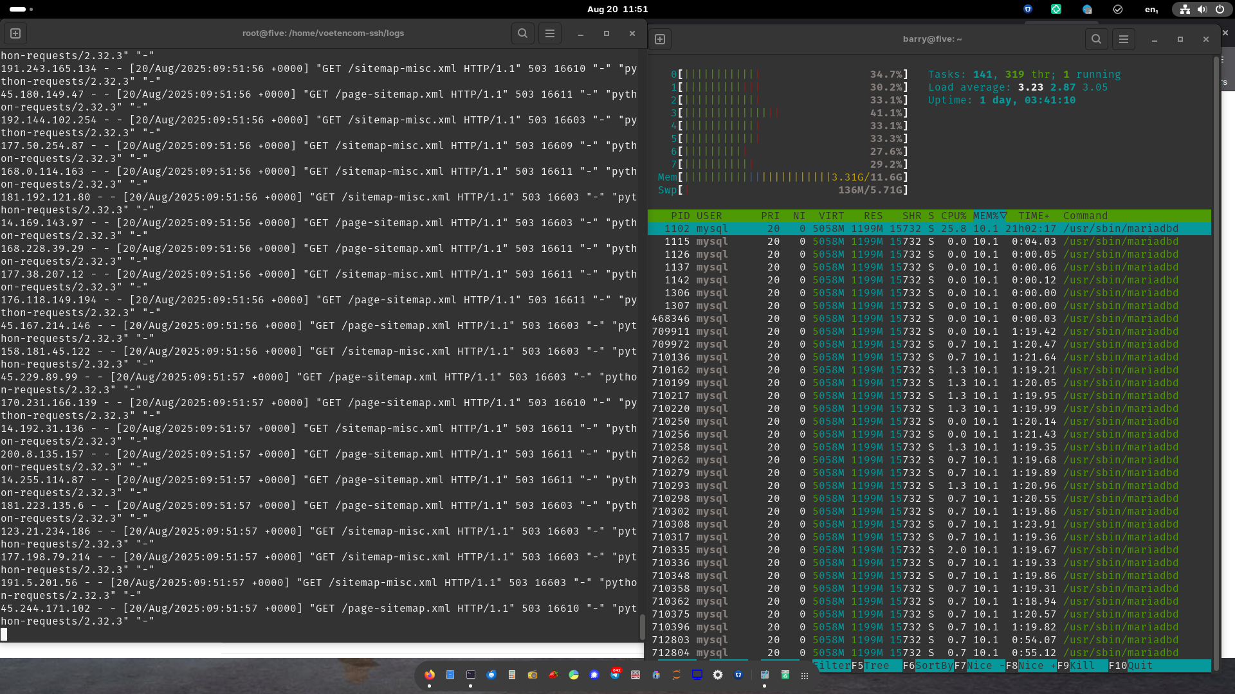
Task: Click the log line for IP 191.243.165.134
Action: [x=319, y=75]
